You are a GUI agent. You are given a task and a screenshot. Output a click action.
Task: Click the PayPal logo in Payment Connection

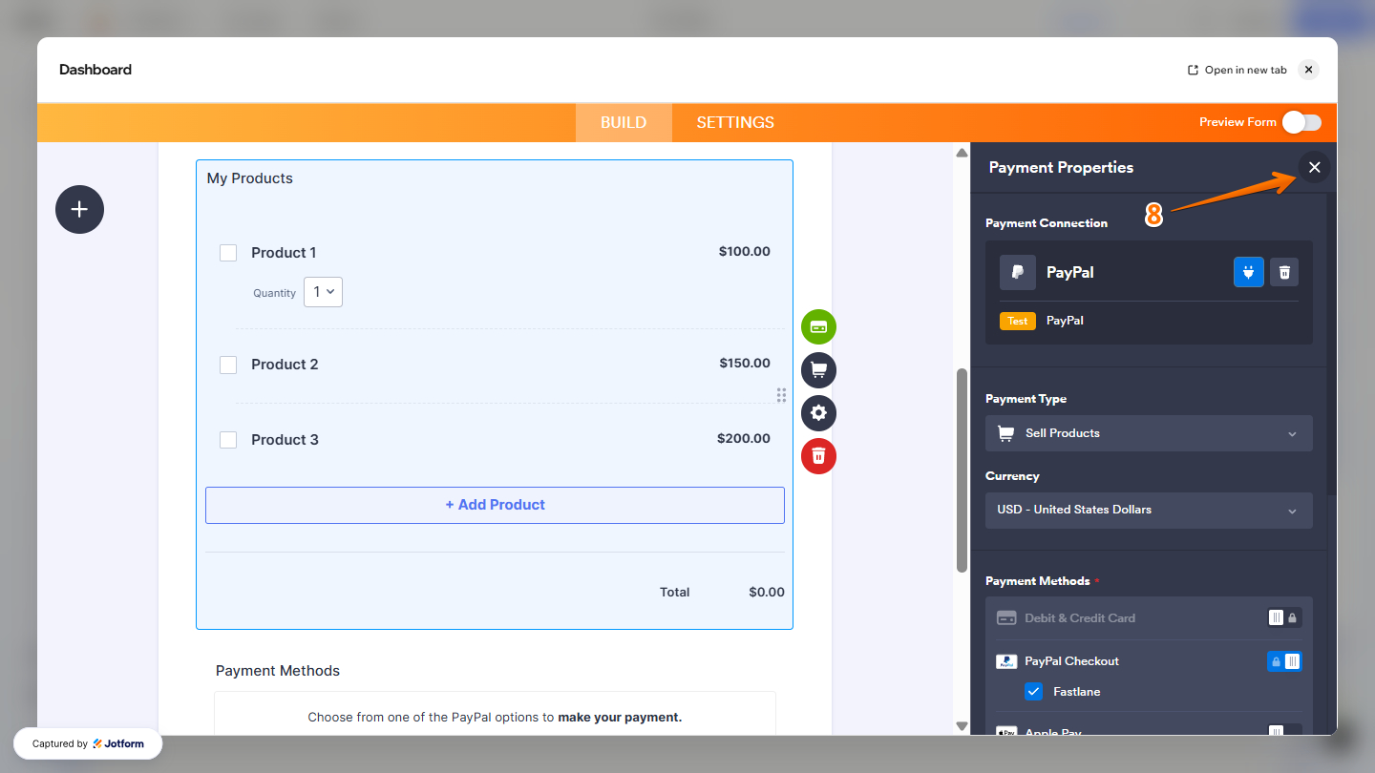tap(1018, 272)
